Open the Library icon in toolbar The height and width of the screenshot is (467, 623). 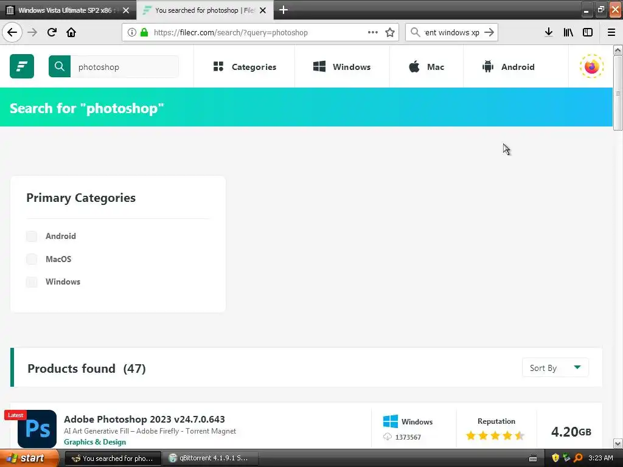pos(568,32)
